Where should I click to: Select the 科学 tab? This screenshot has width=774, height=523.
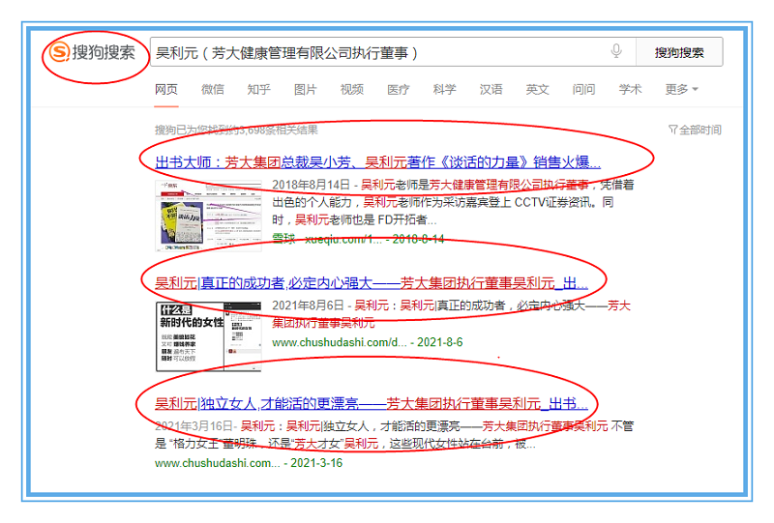(x=444, y=90)
